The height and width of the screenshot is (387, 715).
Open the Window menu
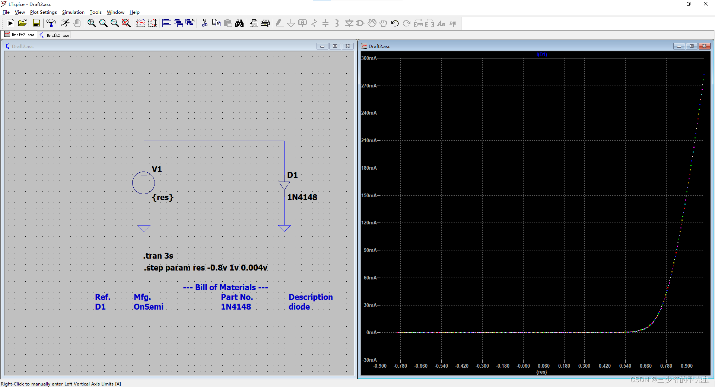point(116,12)
